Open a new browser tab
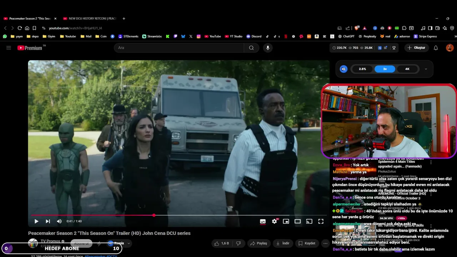Viewport: 457px width, 257px height. click(124, 19)
